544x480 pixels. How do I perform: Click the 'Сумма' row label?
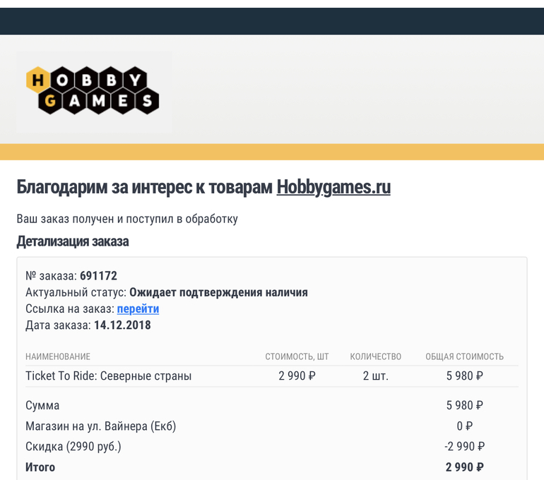tap(42, 406)
